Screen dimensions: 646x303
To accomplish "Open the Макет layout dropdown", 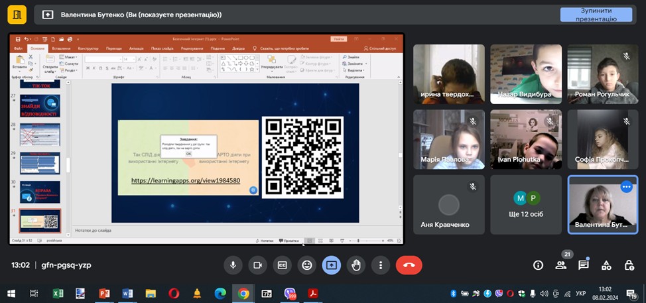I will (68, 57).
